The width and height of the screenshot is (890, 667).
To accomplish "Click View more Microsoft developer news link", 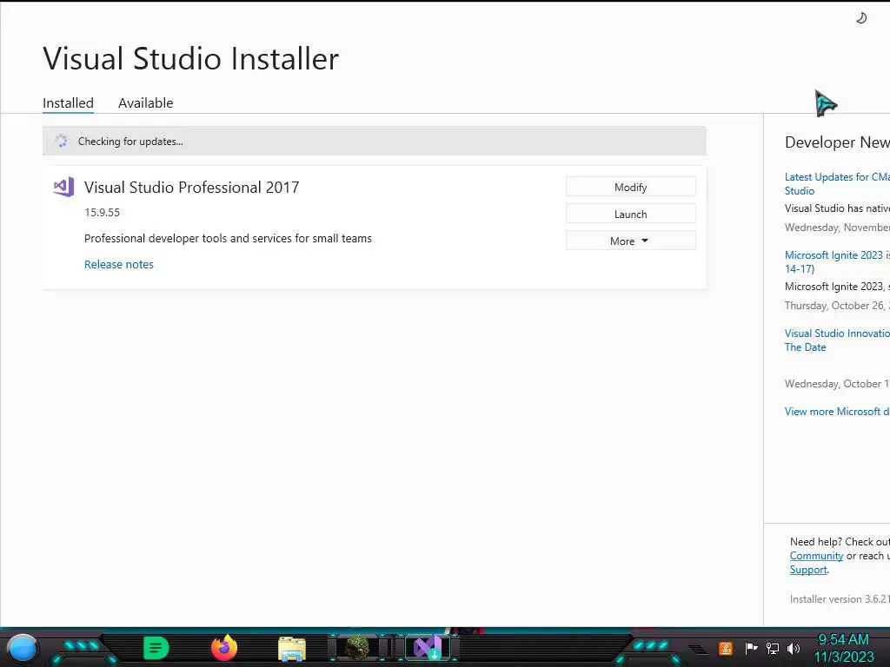I will pos(837,411).
